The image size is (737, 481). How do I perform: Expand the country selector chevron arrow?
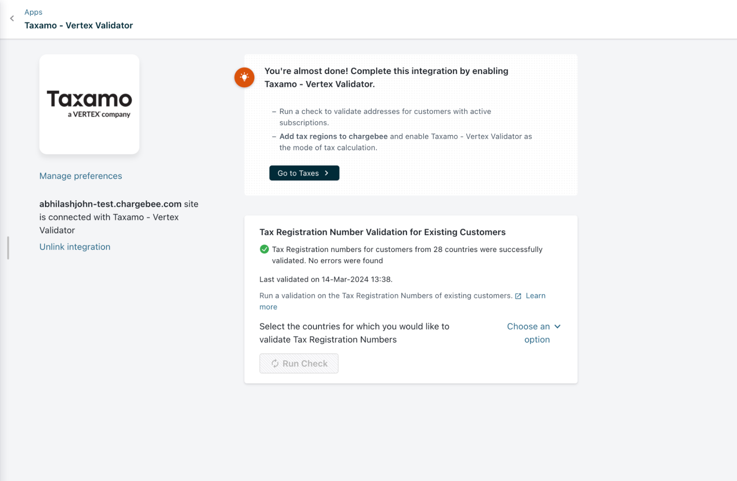point(557,327)
